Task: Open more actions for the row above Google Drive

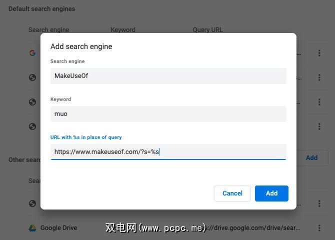Action: [x=319, y=203]
